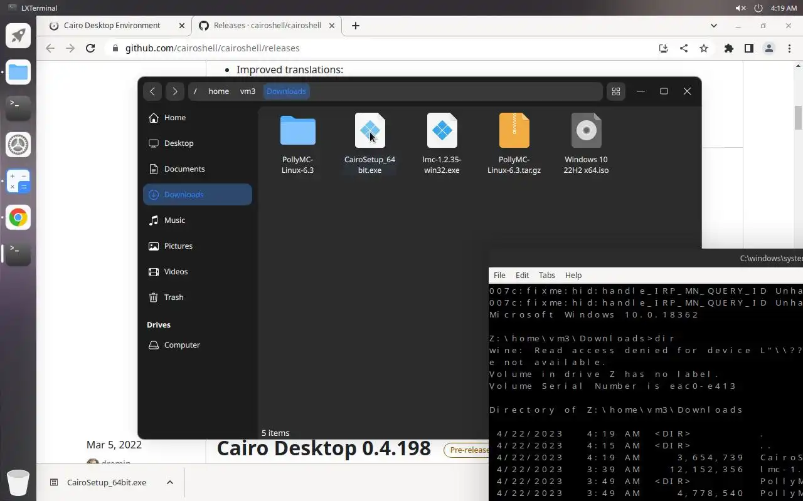The width and height of the screenshot is (803, 501).
Task: Click the Cairo Desktop 0.4.198 heading
Action: [324, 448]
